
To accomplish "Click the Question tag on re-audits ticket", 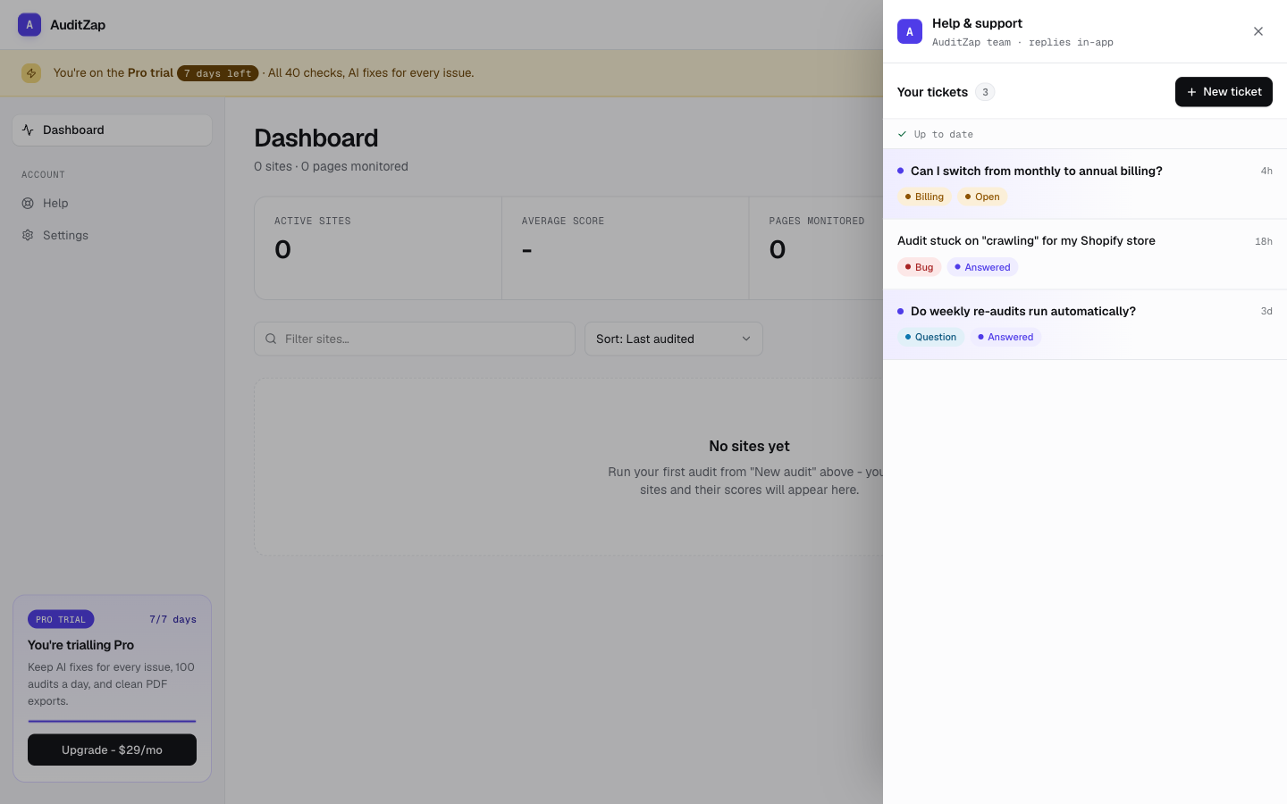I will click(930, 337).
